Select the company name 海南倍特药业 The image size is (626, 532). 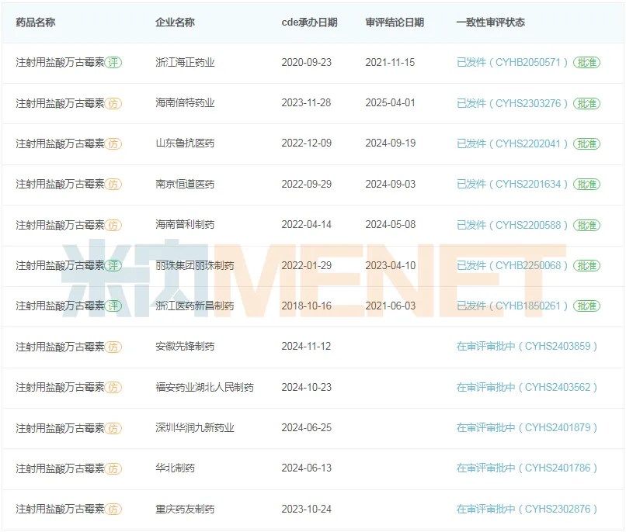pyautogui.click(x=185, y=103)
